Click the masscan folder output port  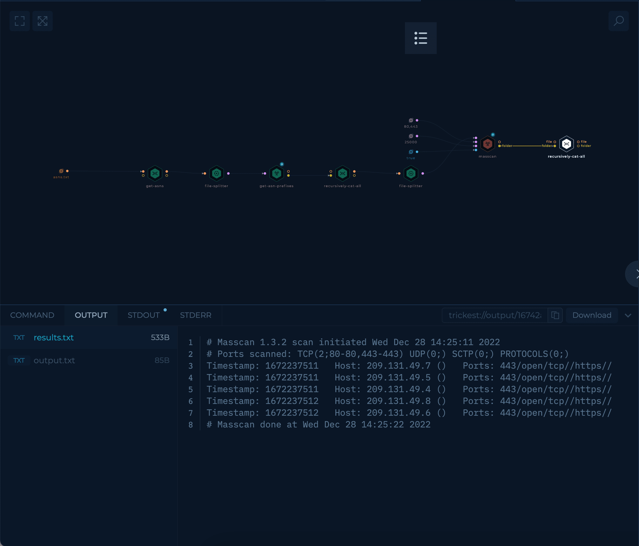pyautogui.click(x=500, y=146)
